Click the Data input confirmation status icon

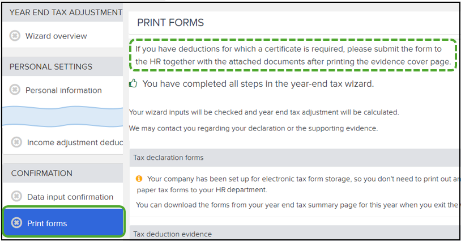point(16,196)
